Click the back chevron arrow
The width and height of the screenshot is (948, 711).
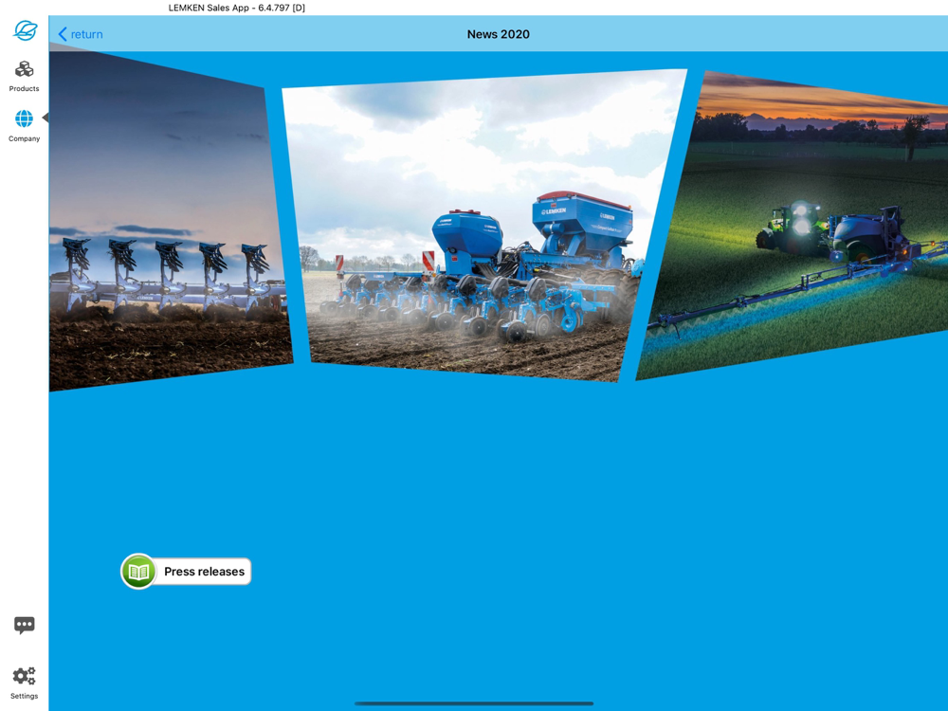[x=63, y=34]
